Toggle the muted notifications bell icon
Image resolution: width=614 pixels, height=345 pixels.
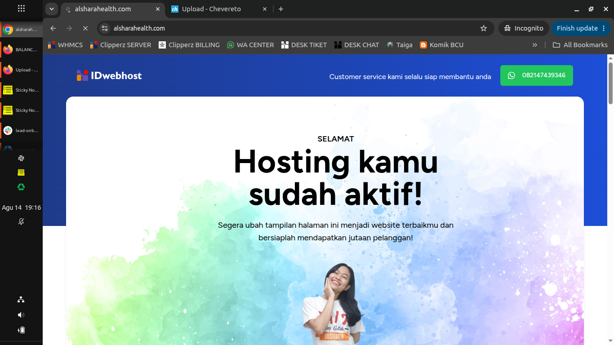21,221
